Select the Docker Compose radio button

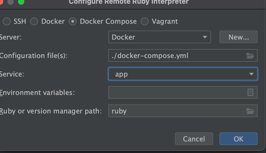(x=73, y=21)
